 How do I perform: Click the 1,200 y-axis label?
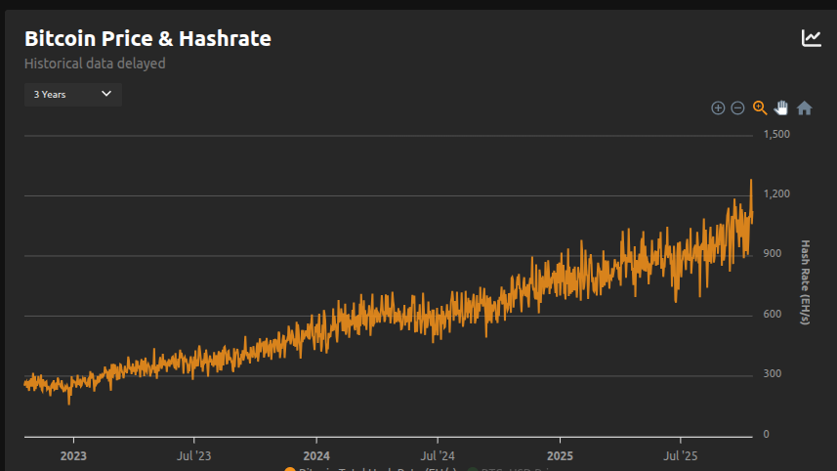776,193
